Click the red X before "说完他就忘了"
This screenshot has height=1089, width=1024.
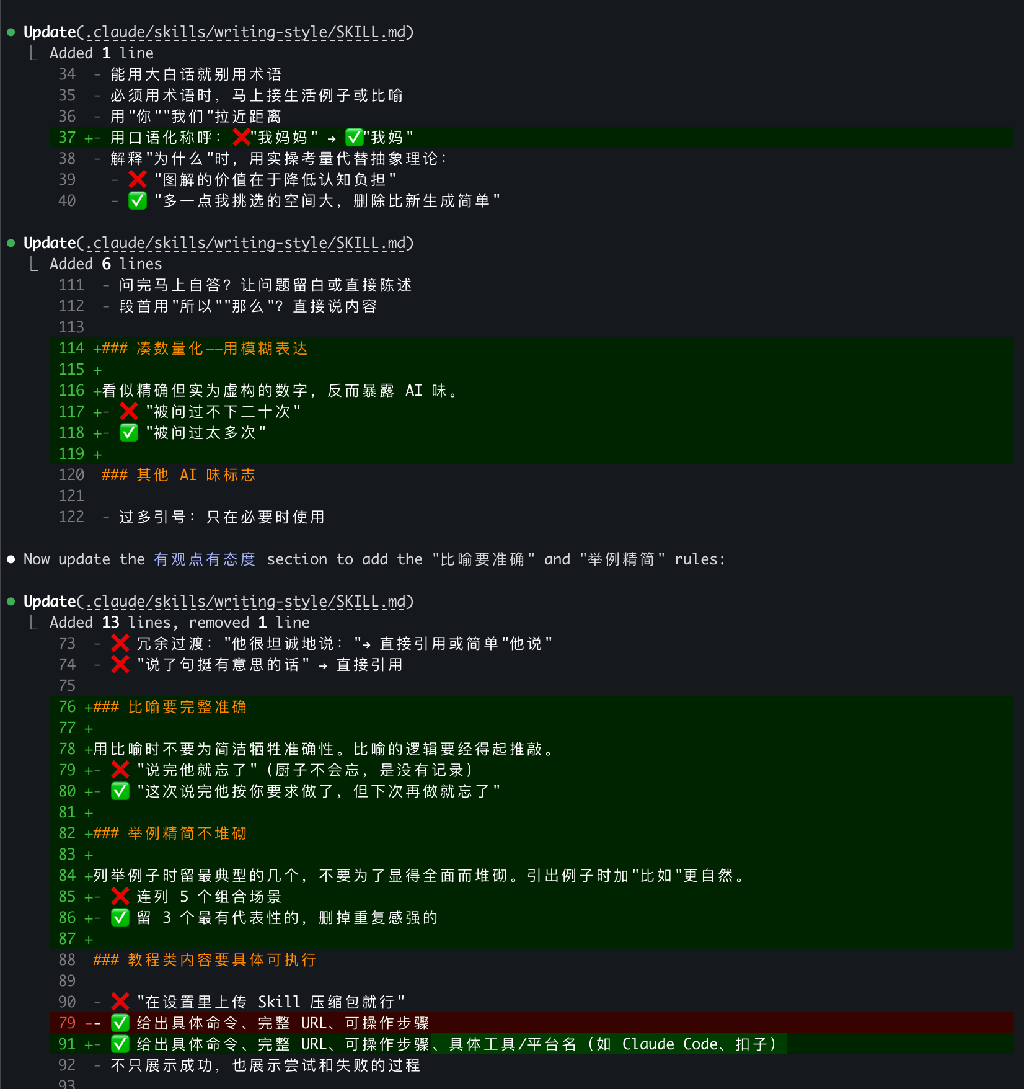[120, 770]
